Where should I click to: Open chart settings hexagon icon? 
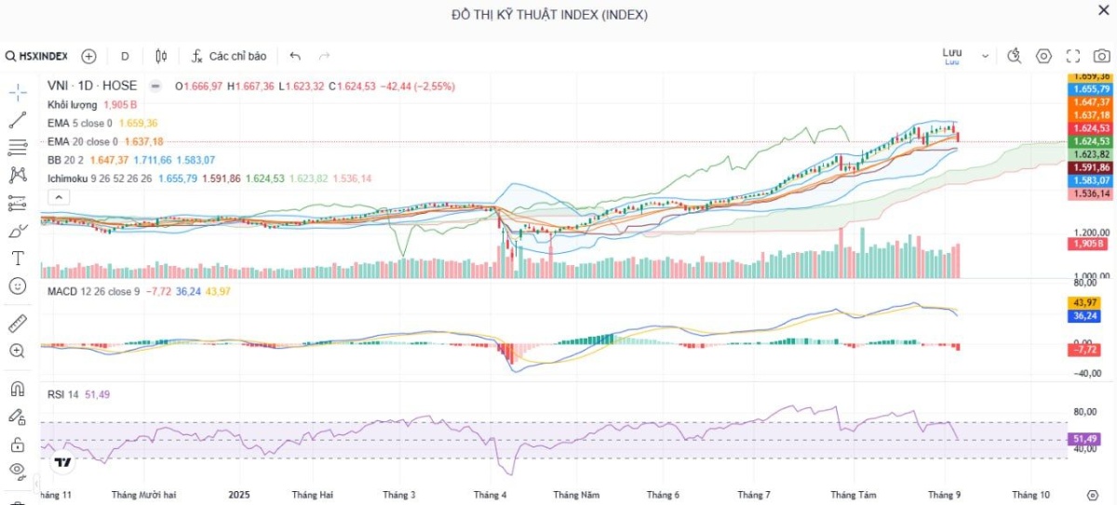1043,56
